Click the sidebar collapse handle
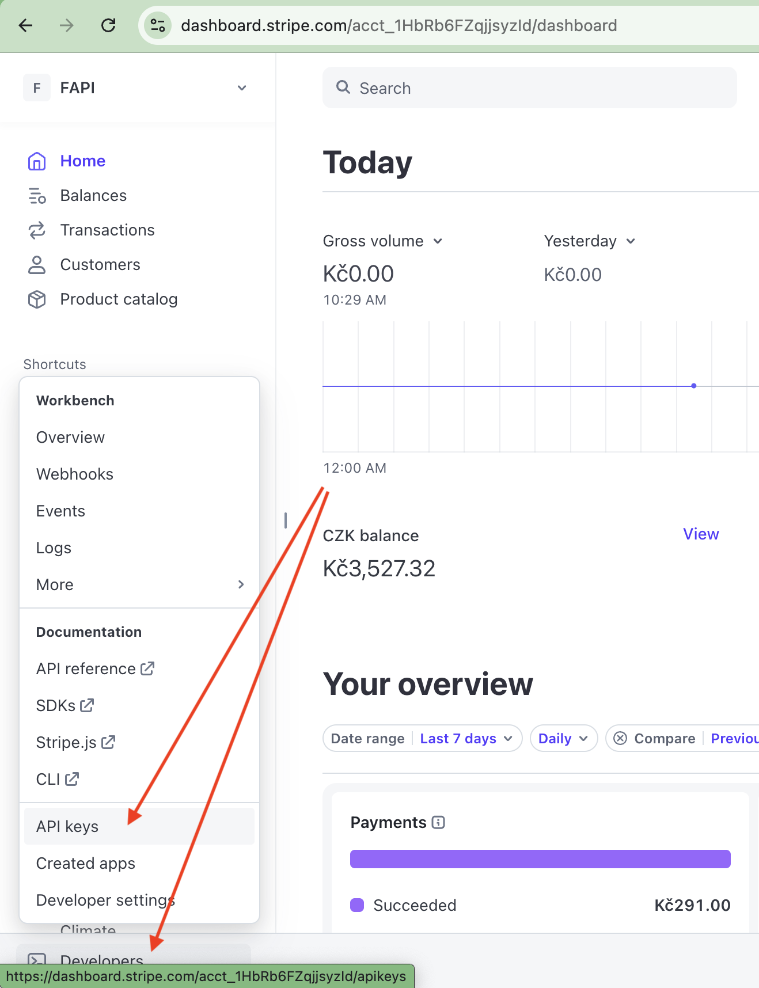The height and width of the screenshot is (988, 759). pyautogui.click(x=286, y=520)
